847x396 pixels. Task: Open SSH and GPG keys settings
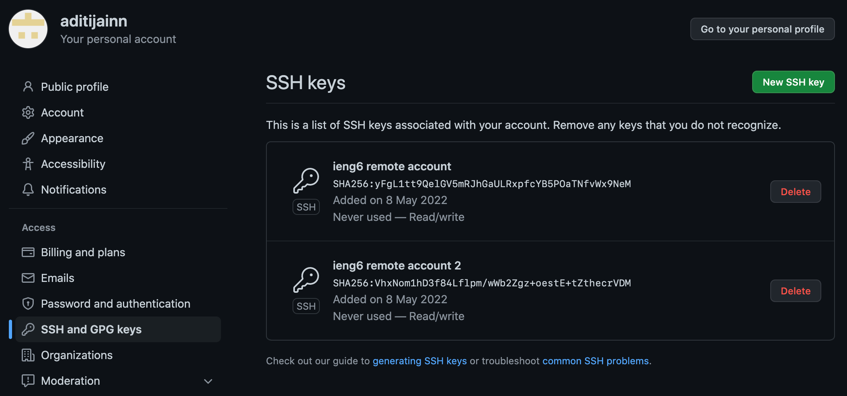(x=91, y=329)
